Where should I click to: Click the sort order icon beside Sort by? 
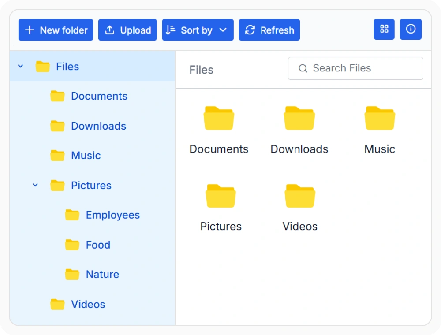pos(170,30)
